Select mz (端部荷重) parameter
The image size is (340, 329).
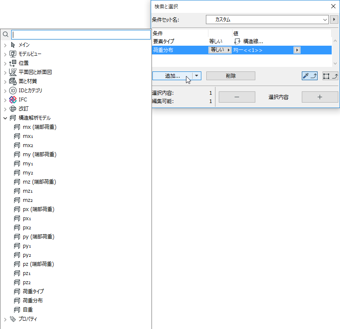click(39, 182)
